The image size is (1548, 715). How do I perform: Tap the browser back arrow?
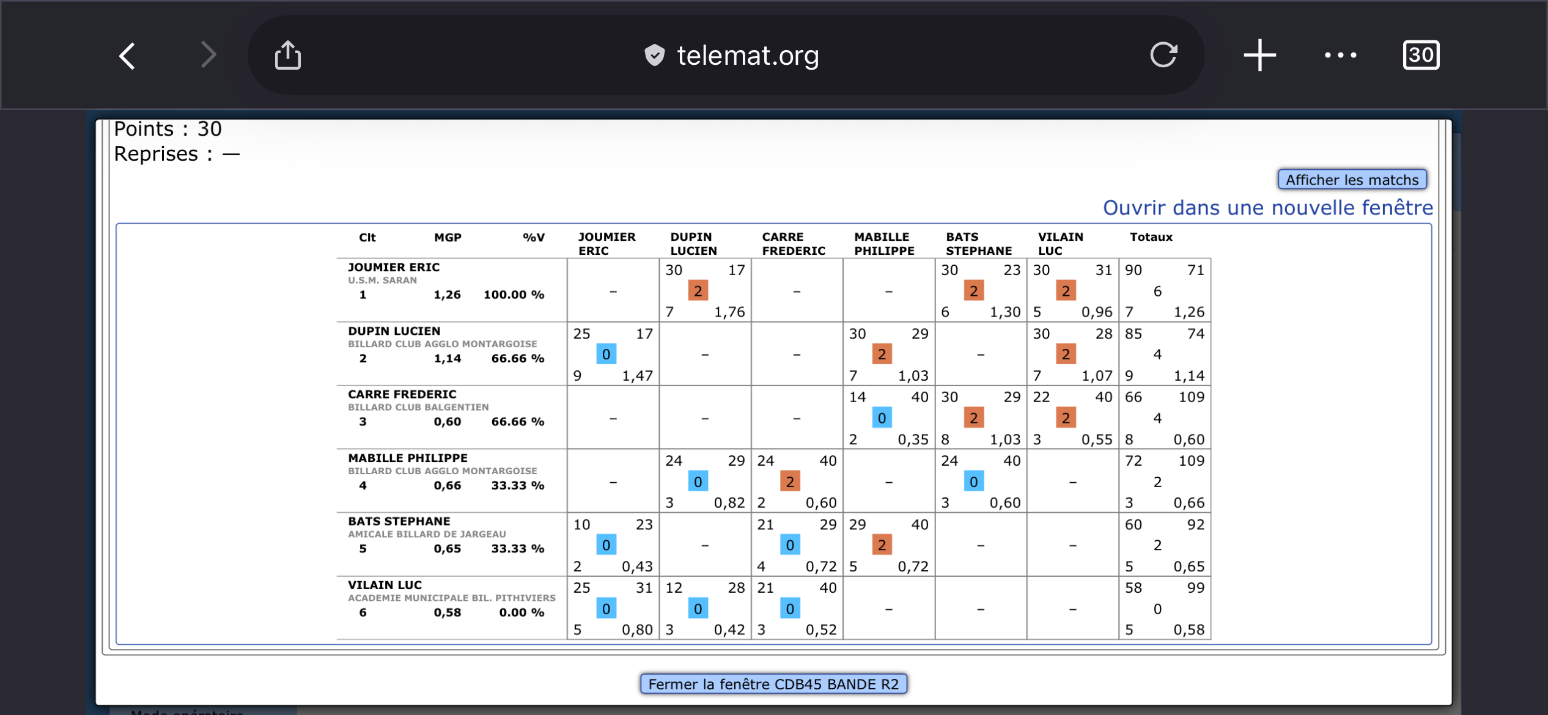127,56
